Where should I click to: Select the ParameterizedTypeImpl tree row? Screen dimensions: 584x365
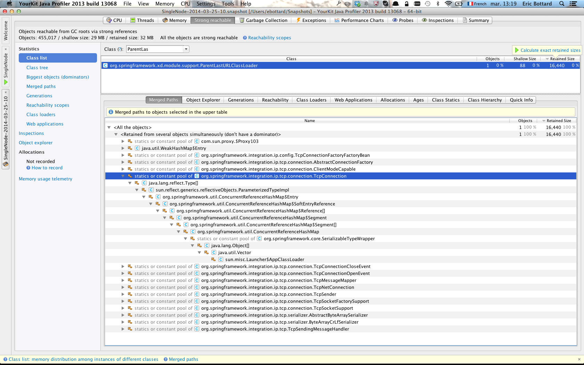pyautogui.click(x=341, y=190)
